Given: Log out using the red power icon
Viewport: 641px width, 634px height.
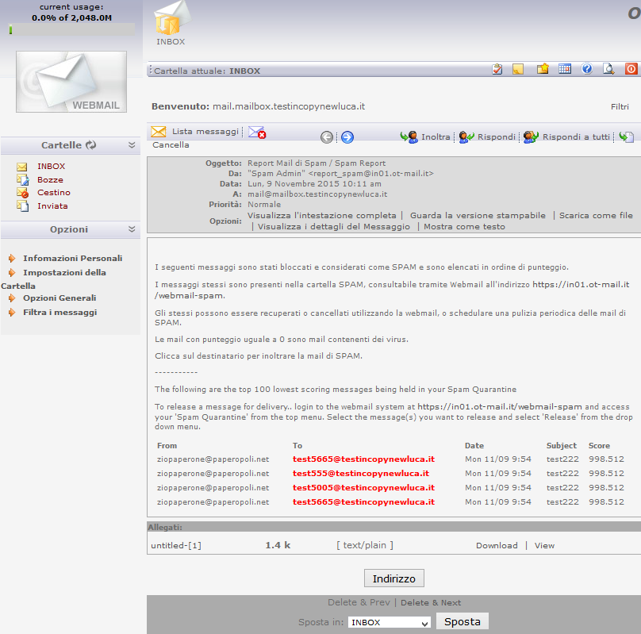Looking at the screenshot, I should pos(631,69).
